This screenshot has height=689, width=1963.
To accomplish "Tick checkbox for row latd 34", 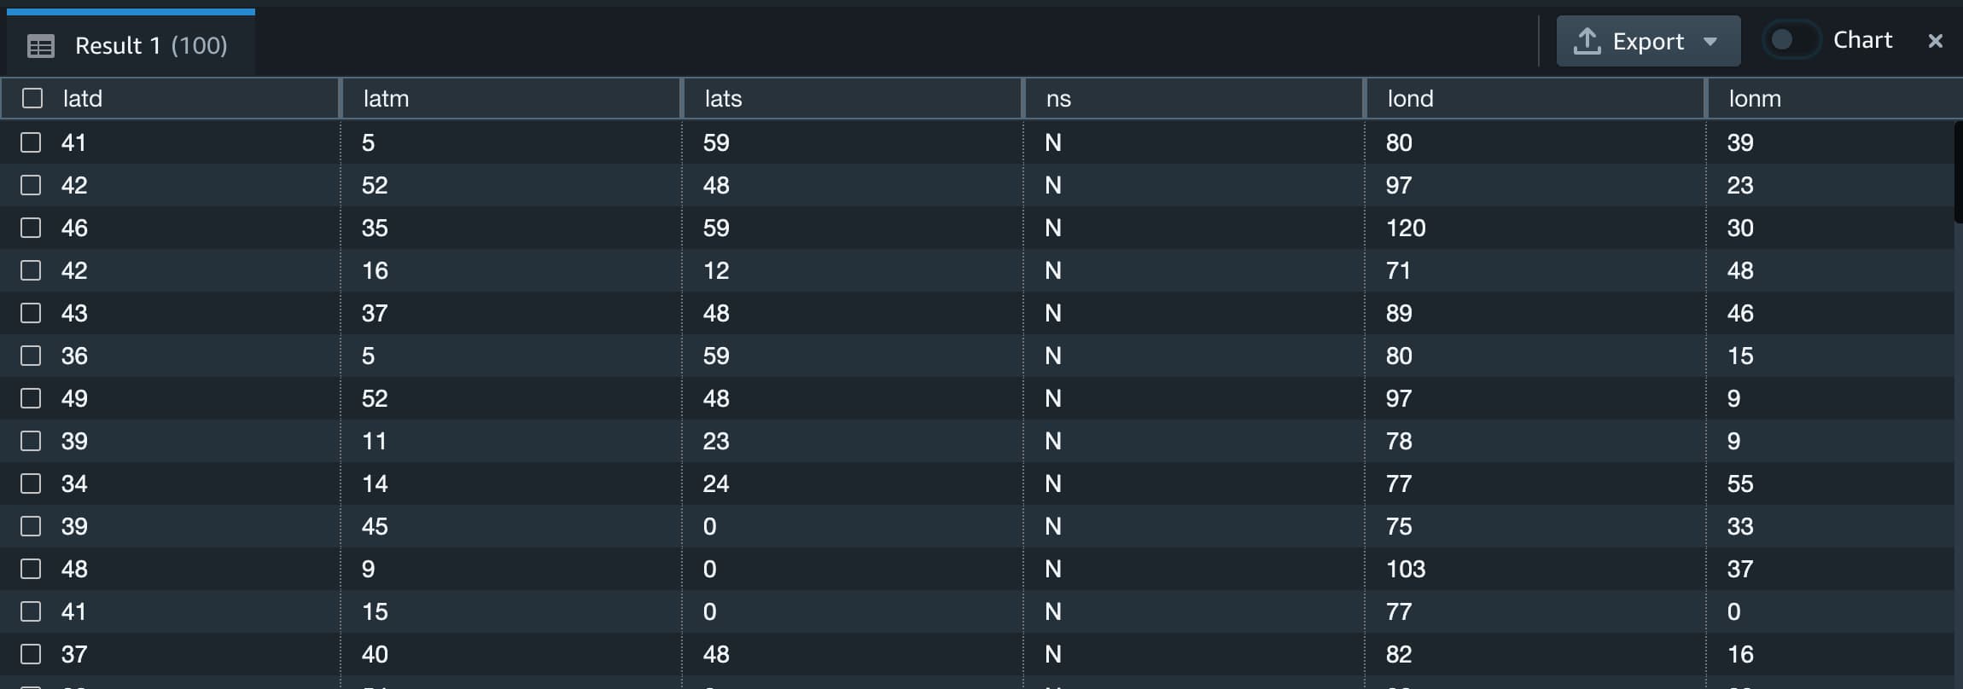I will 31,483.
